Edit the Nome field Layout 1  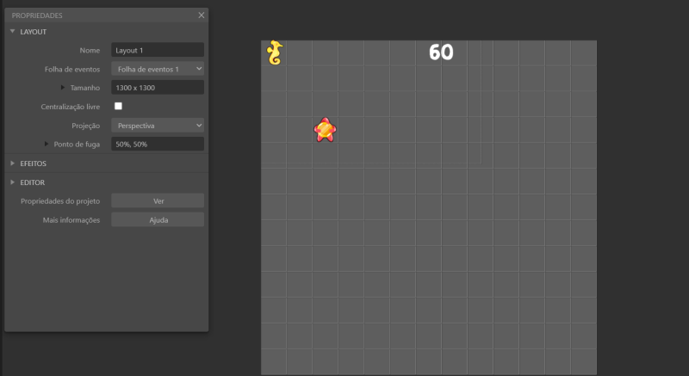tap(158, 50)
